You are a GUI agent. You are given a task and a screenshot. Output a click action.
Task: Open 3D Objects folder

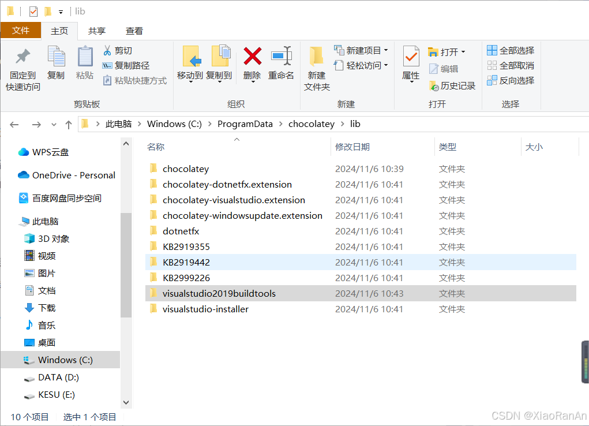[x=47, y=239]
